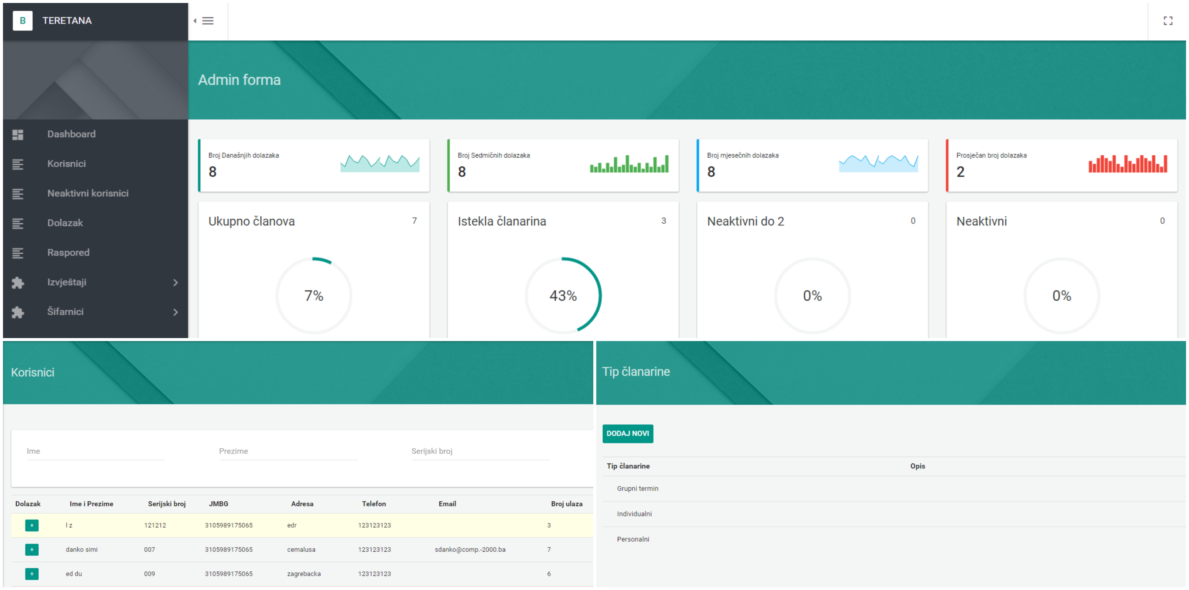This screenshot has height=590, width=1189.
Task: Go to the Dolazak page
Action: (95, 223)
